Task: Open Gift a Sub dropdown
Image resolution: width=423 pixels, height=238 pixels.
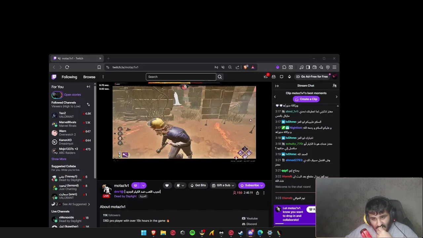Action: [223, 185]
